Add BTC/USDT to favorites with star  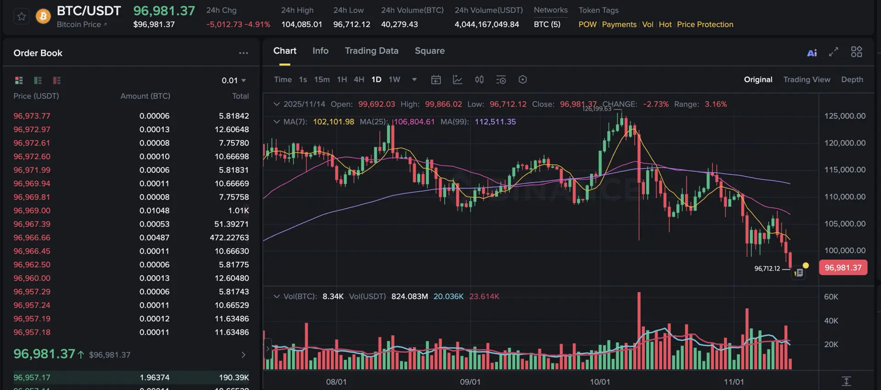click(22, 17)
